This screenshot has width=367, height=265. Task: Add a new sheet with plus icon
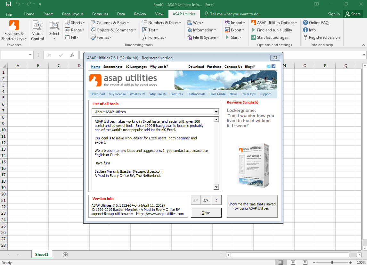[x=65, y=255]
